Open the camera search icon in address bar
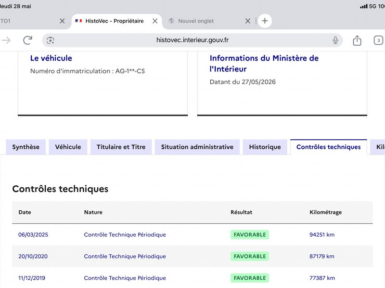 click(51, 40)
